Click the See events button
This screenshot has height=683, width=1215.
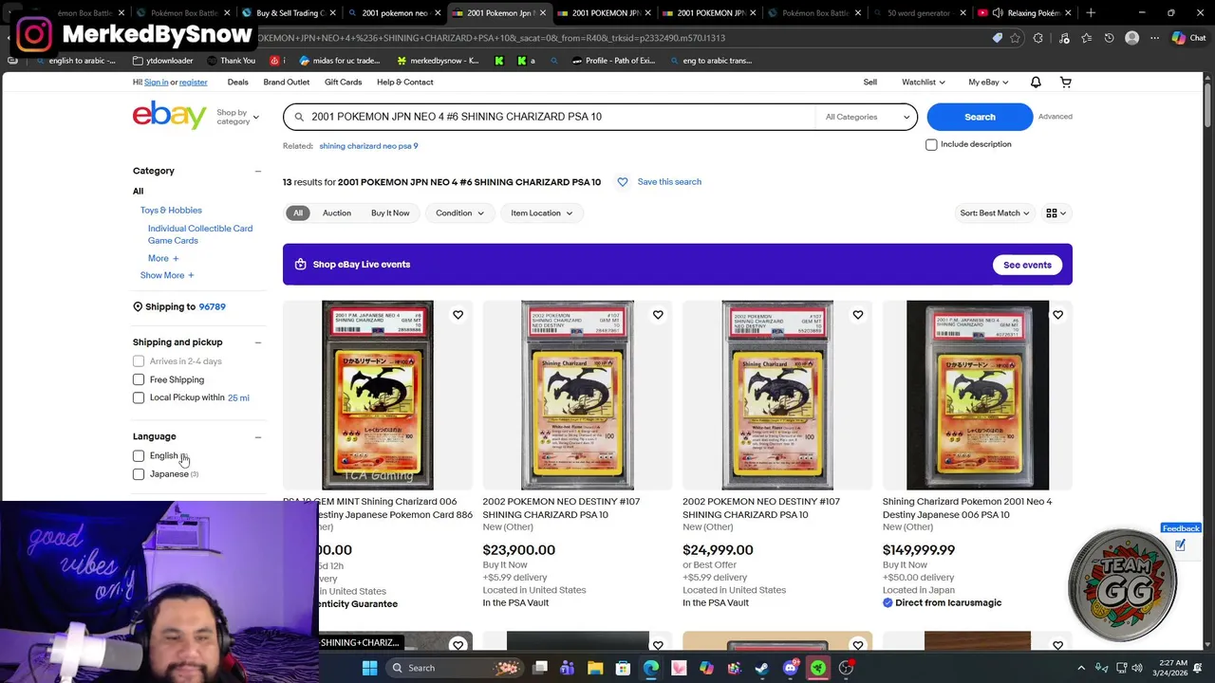(1027, 265)
